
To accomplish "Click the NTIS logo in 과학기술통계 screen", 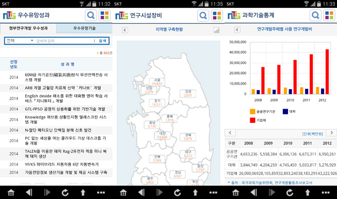I will pos(234,15).
